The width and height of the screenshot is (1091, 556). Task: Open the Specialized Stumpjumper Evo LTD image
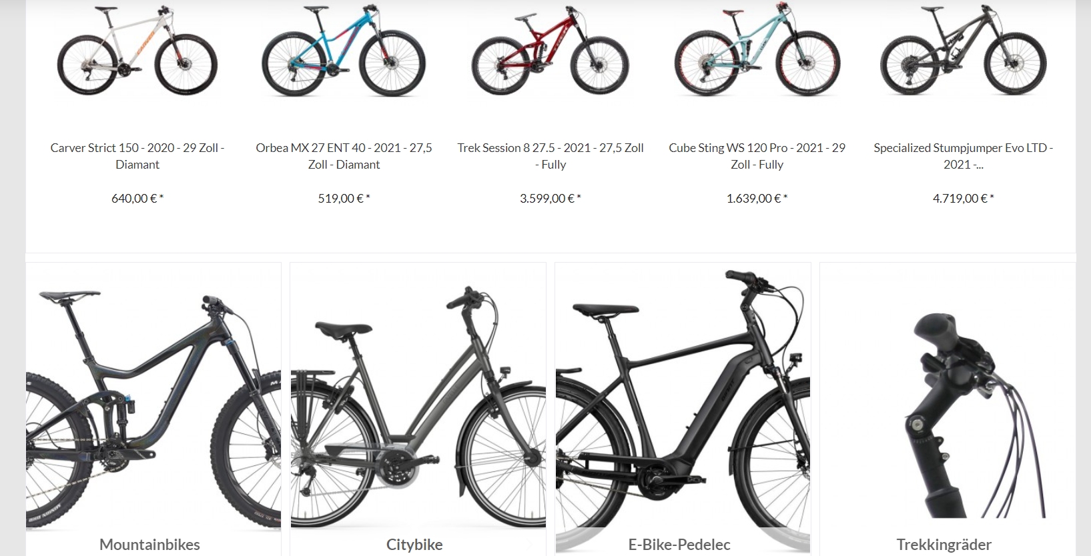[x=964, y=52]
